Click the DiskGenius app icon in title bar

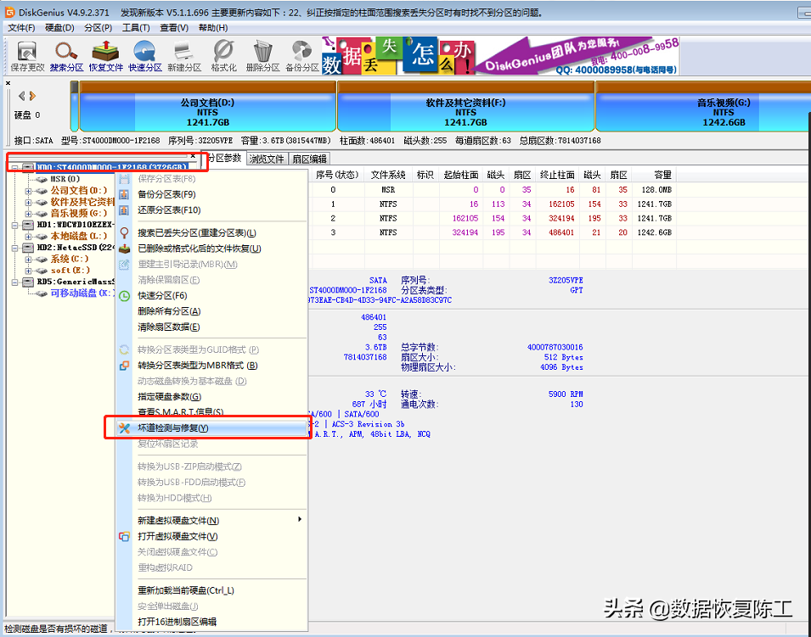click(10, 12)
